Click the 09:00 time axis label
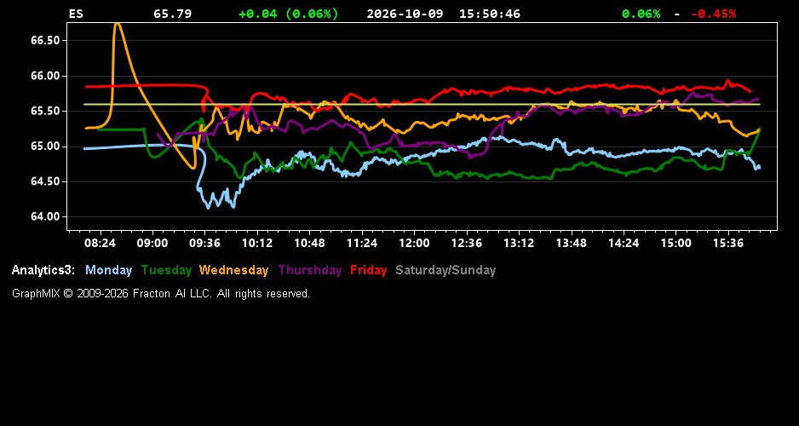 click(152, 243)
